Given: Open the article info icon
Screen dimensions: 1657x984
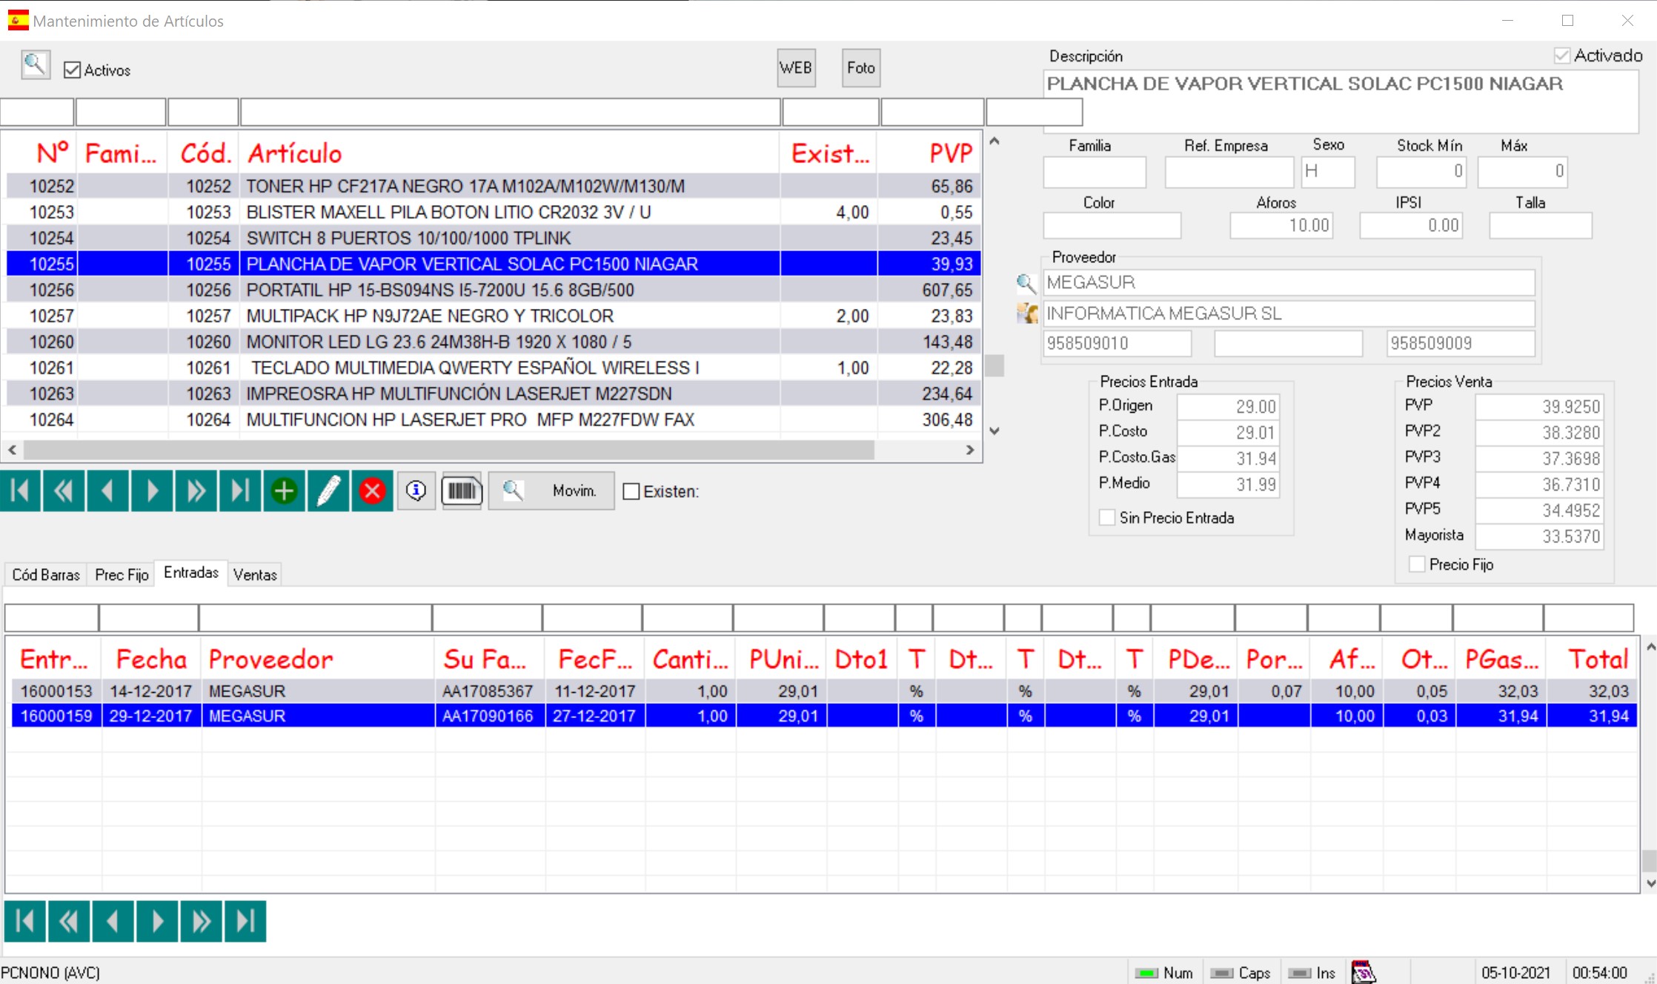Looking at the screenshot, I should click(416, 491).
